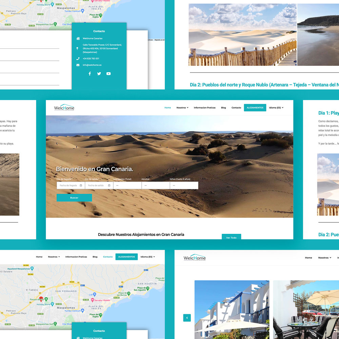Click the Facebook icon in the Contacto card
The height and width of the screenshot is (339, 339).
click(90, 74)
